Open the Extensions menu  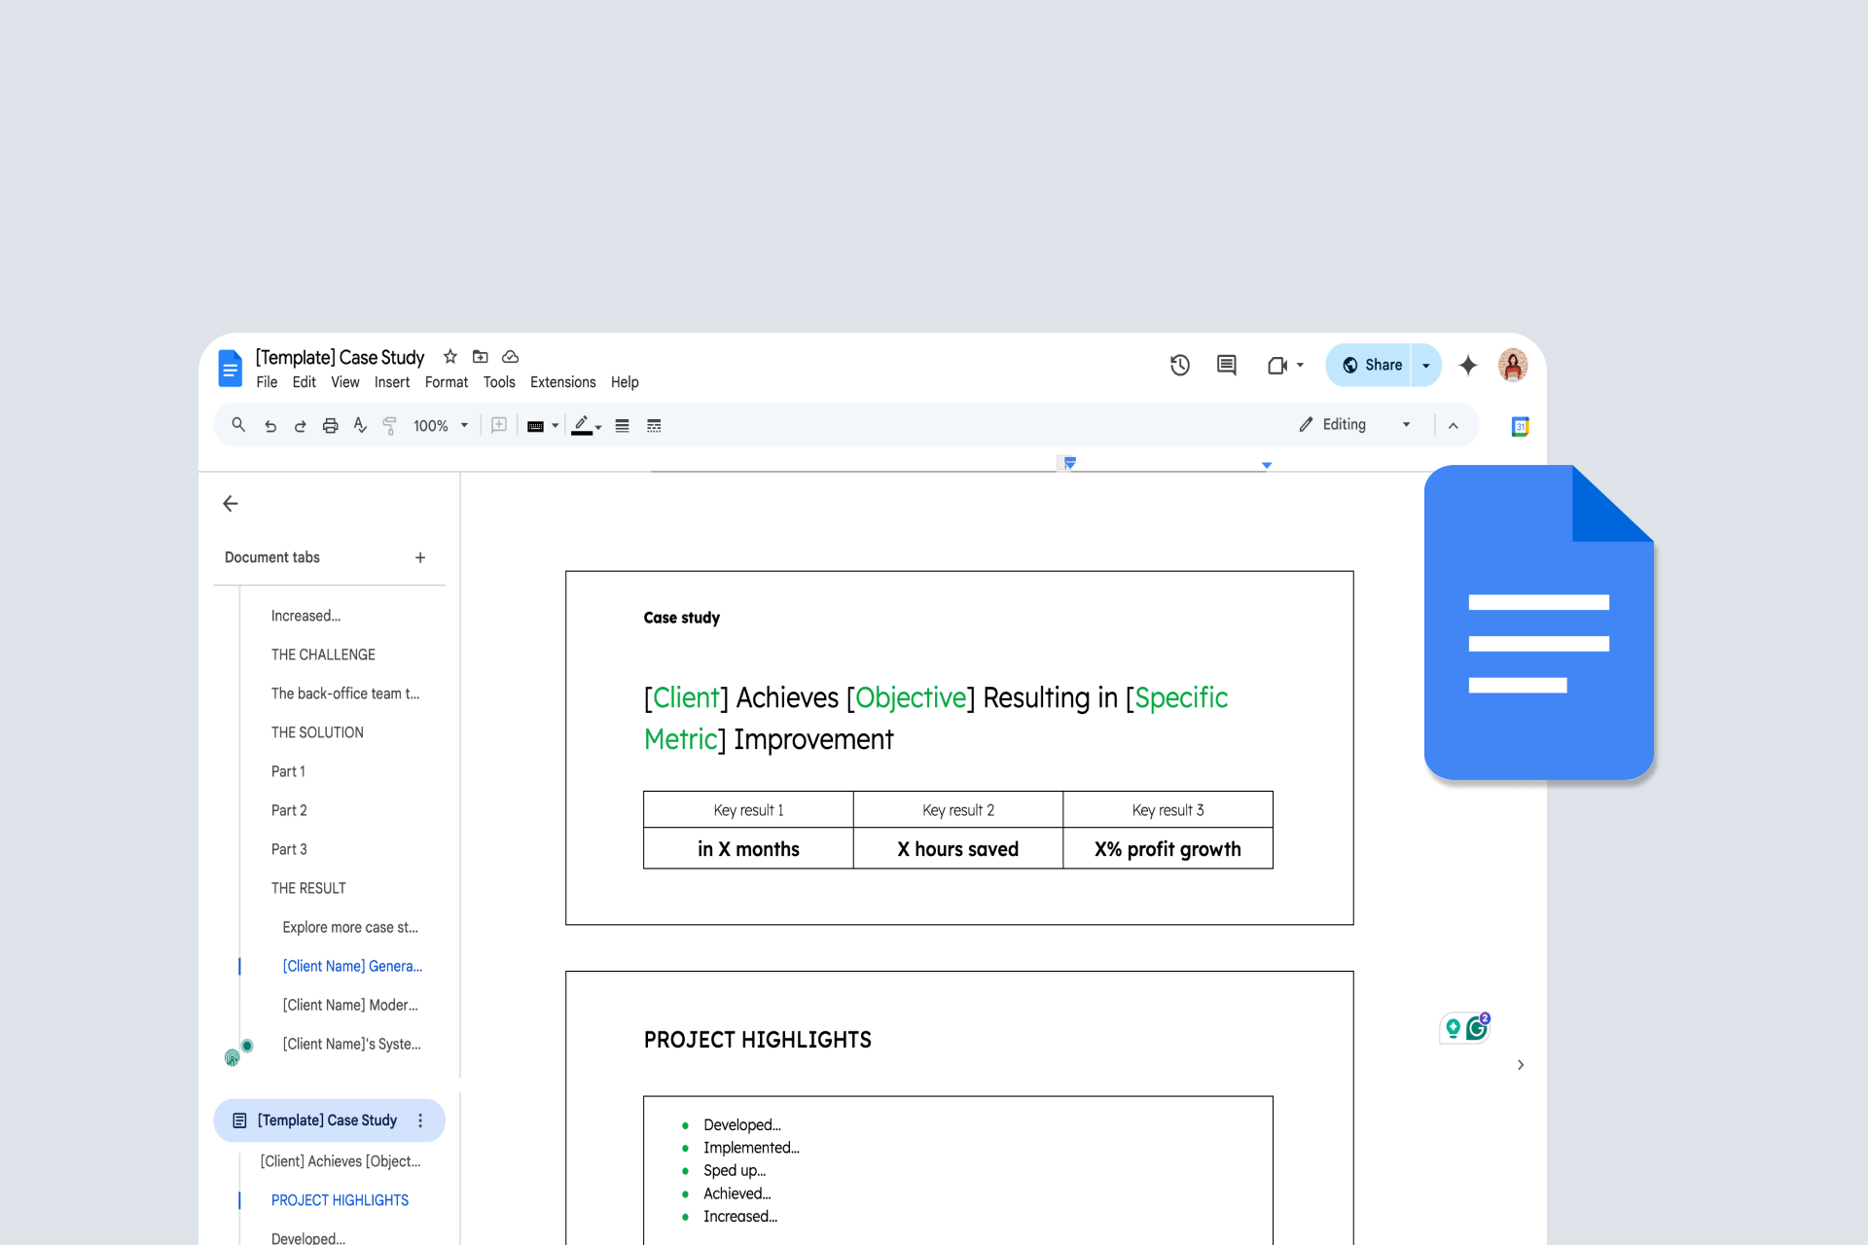click(x=563, y=382)
